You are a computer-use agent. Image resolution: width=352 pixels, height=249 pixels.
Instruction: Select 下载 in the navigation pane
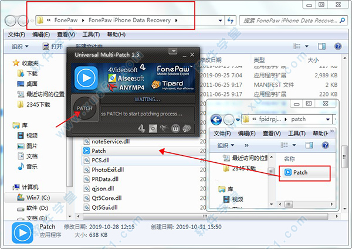pyautogui.click(x=32, y=73)
